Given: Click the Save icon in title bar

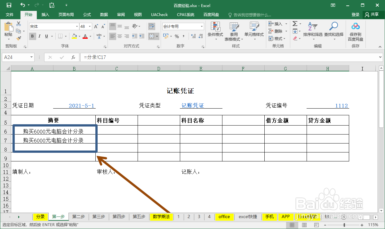Looking at the screenshot, I should pyautogui.click(x=9, y=5).
